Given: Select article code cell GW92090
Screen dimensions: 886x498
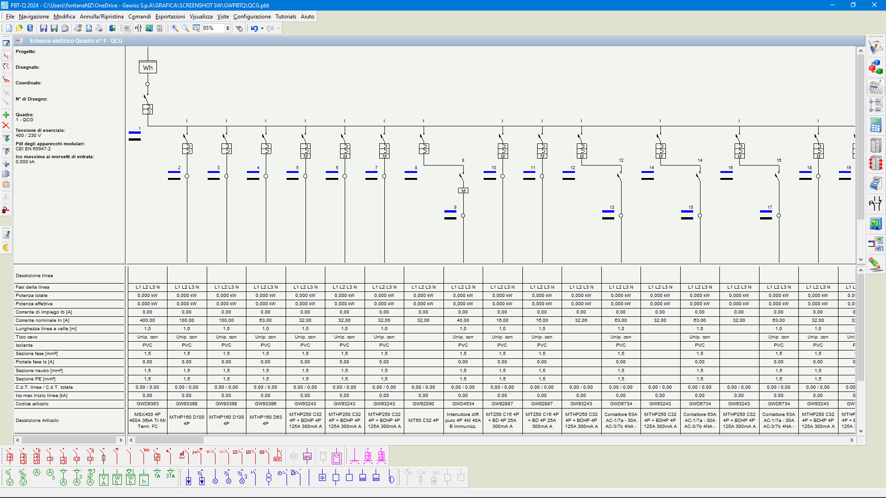Looking at the screenshot, I should click(x=424, y=404).
